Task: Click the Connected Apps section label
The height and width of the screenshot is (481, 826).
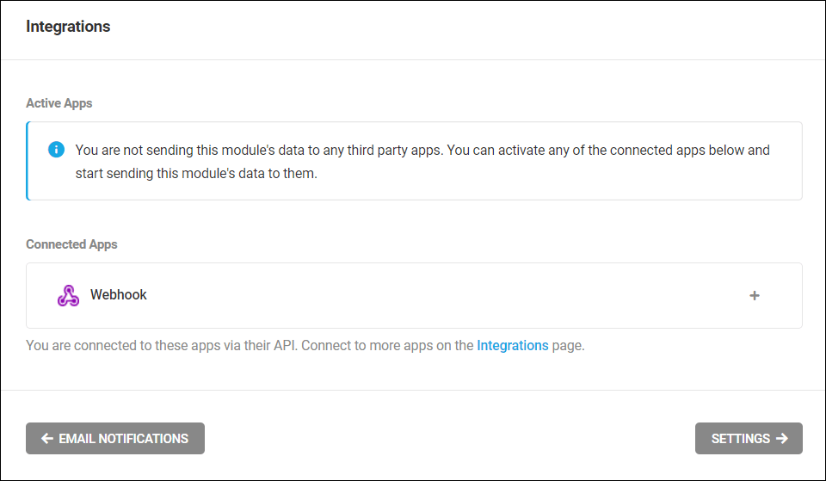Action: point(71,244)
